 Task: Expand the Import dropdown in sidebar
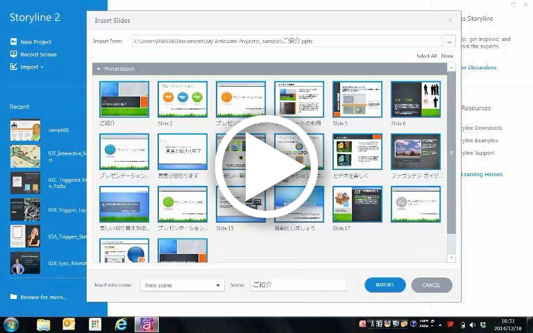27,67
